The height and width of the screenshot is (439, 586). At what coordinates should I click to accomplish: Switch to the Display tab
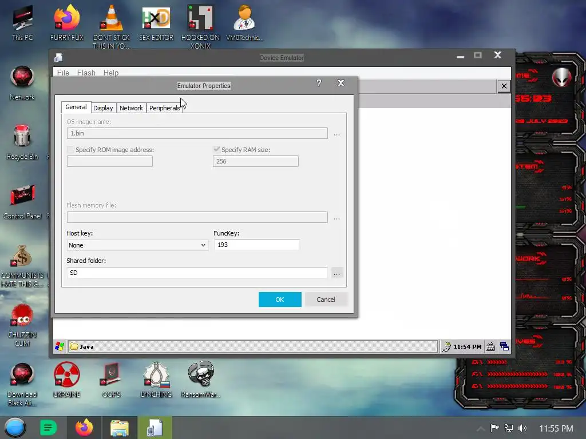[103, 108]
